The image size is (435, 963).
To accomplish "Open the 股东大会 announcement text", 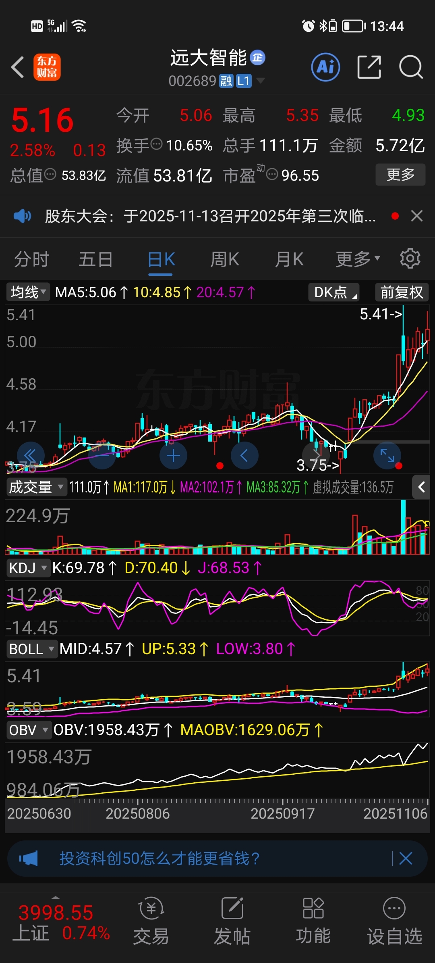I will (210, 216).
